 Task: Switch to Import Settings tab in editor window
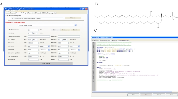tap(103, 41)
